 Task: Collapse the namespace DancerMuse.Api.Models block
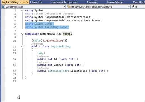[x=22, y=34]
